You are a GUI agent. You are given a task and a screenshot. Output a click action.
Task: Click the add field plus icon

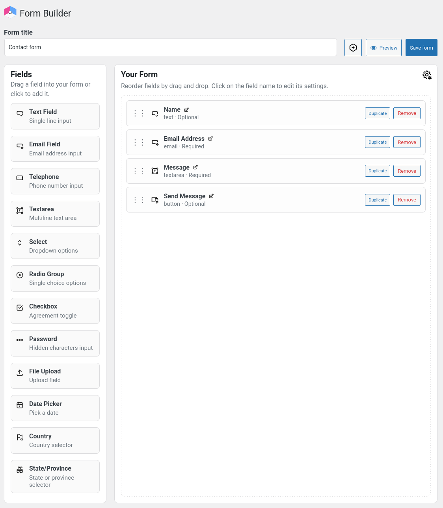click(x=353, y=47)
